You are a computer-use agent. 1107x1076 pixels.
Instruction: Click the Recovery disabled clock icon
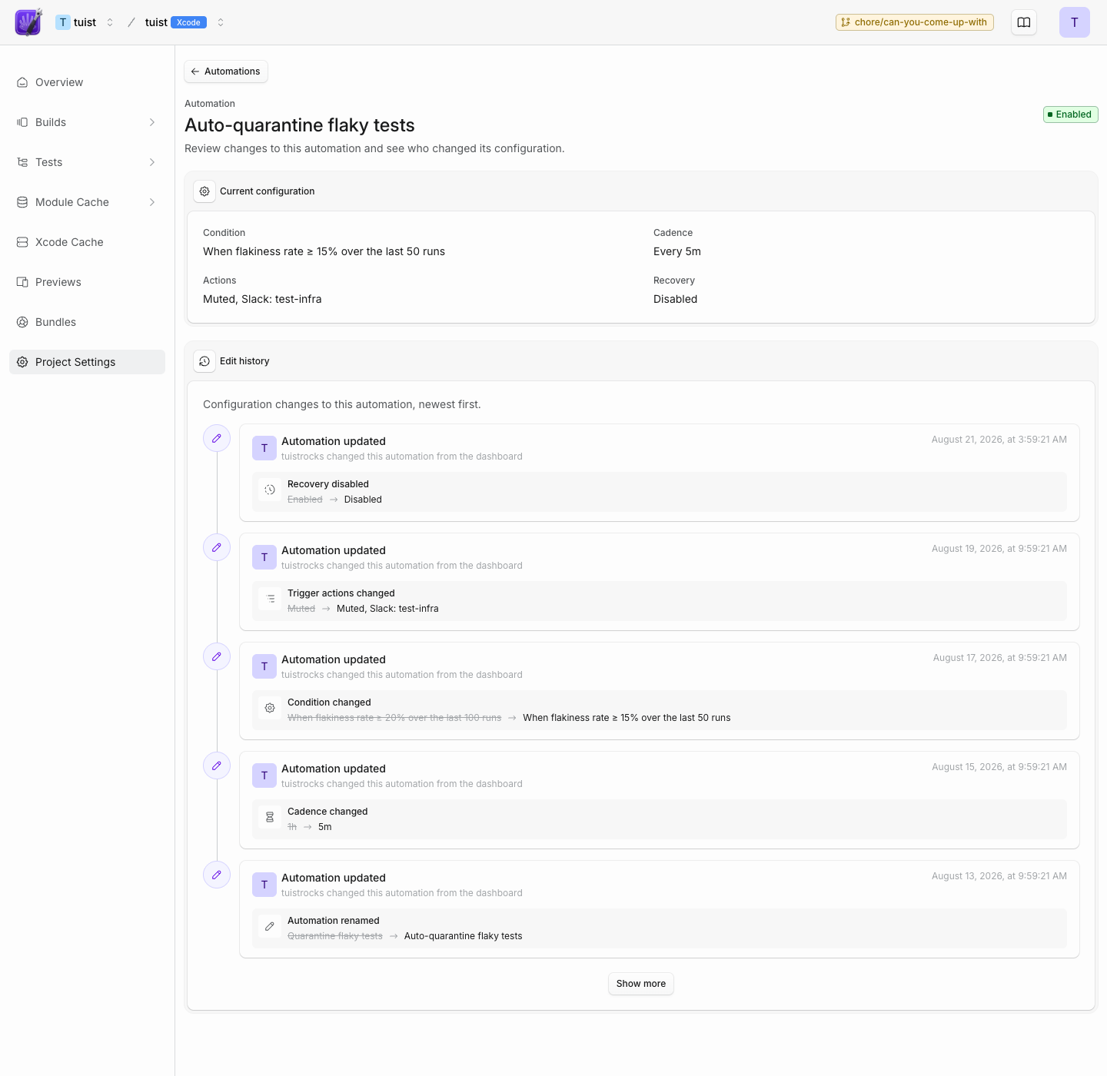pyautogui.click(x=270, y=490)
